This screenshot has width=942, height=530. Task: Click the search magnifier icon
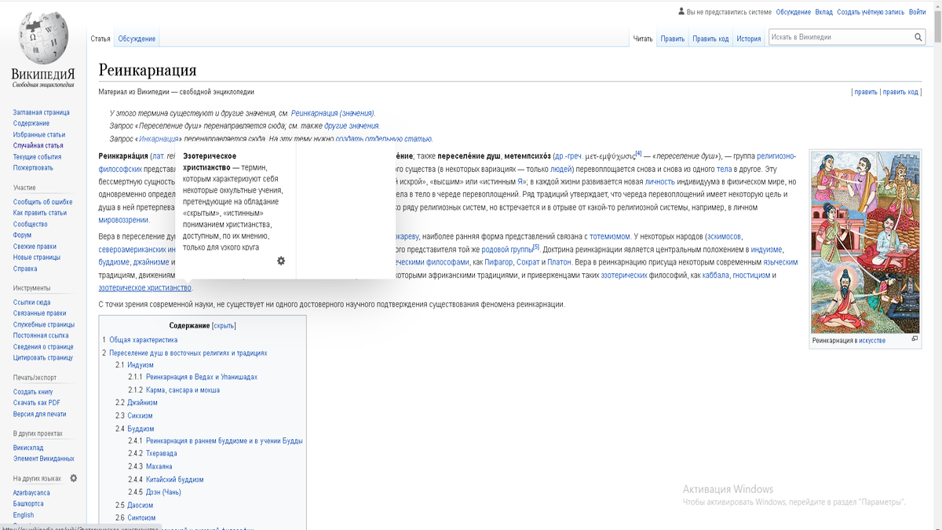pos(918,37)
